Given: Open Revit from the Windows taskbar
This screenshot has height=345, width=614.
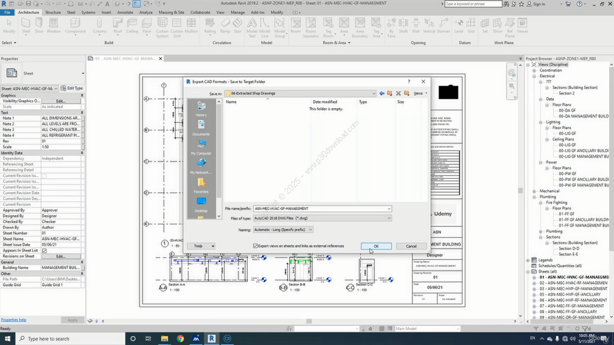Looking at the screenshot, I should click(212, 339).
